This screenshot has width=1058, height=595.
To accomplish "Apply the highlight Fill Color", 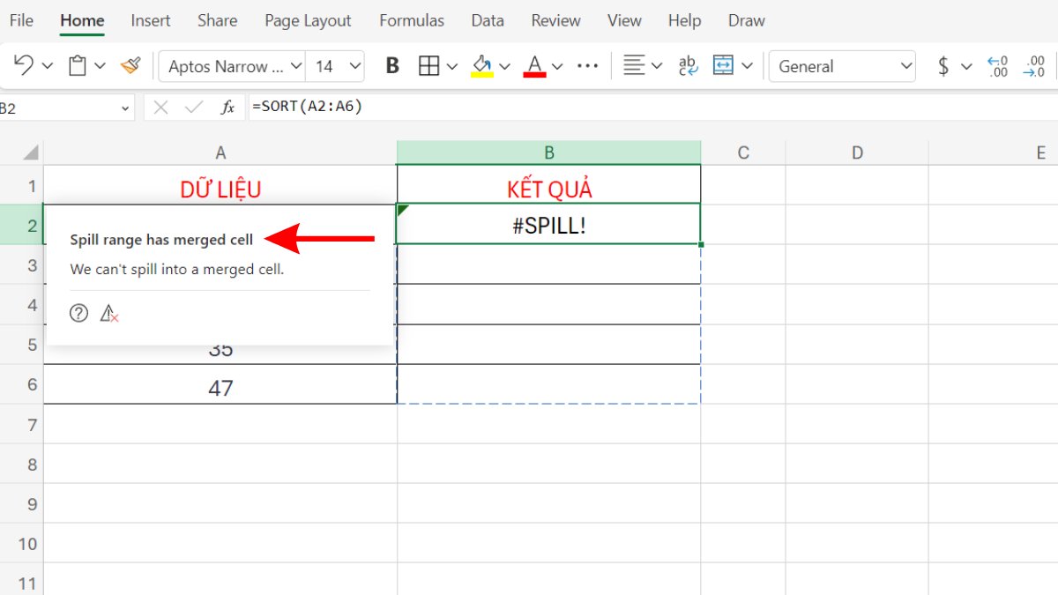I will coord(483,66).
